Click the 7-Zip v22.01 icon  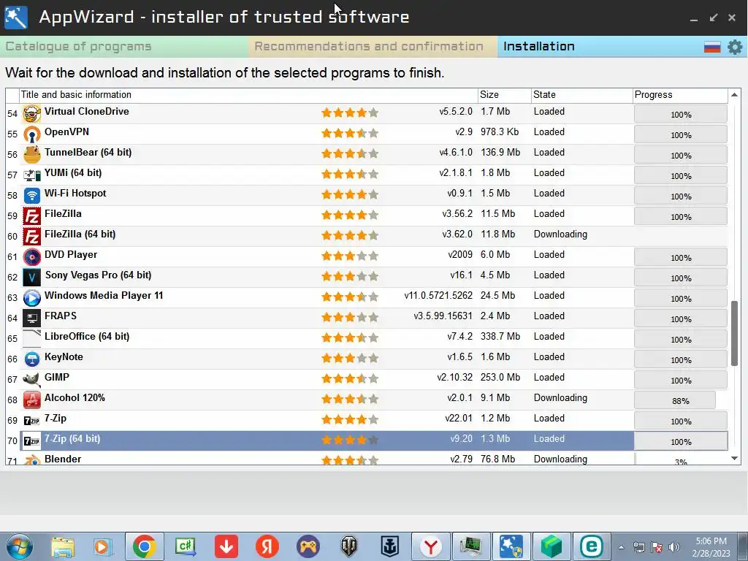click(32, 421)
